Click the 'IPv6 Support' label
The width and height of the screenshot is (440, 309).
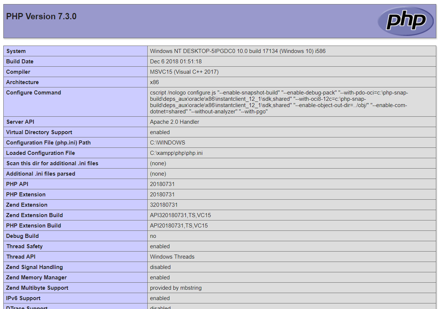click(23, 298)
